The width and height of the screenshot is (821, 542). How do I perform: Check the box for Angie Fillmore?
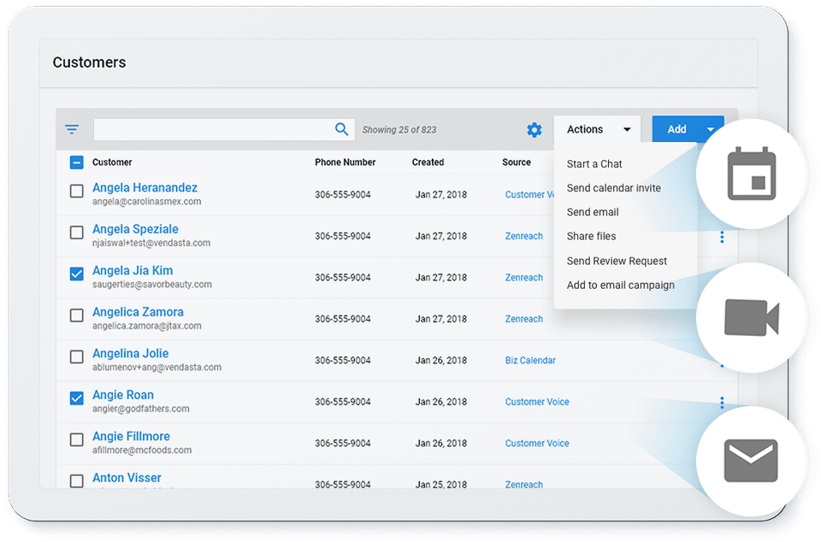[x=76, y=439]
